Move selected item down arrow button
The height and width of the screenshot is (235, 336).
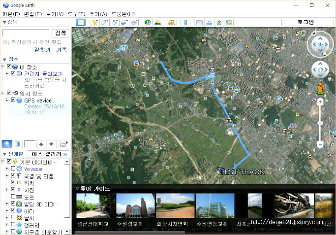[52, 144]
